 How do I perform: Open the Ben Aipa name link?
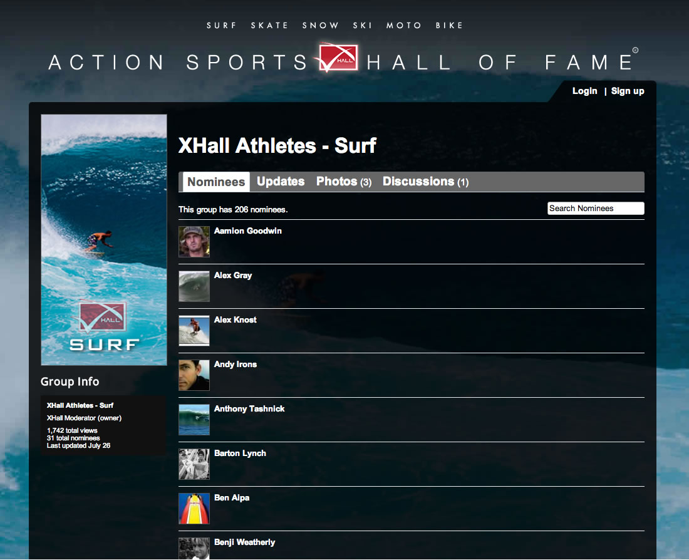232,497
